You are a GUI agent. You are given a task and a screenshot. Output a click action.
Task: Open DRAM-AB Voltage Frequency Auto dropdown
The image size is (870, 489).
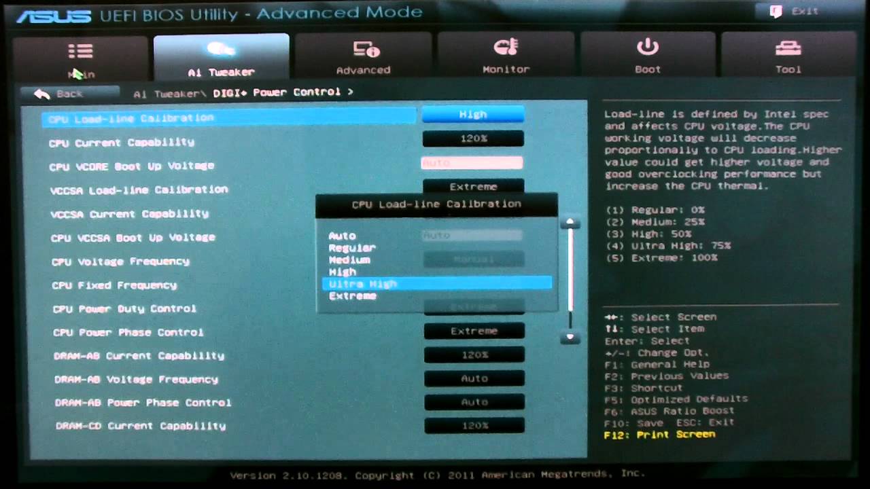pyautogui.click(x=474, y=378)
